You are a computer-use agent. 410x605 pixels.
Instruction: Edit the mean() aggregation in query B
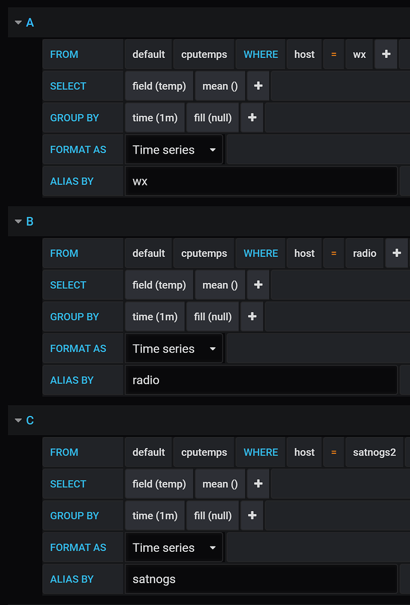(x=219, y=285)
